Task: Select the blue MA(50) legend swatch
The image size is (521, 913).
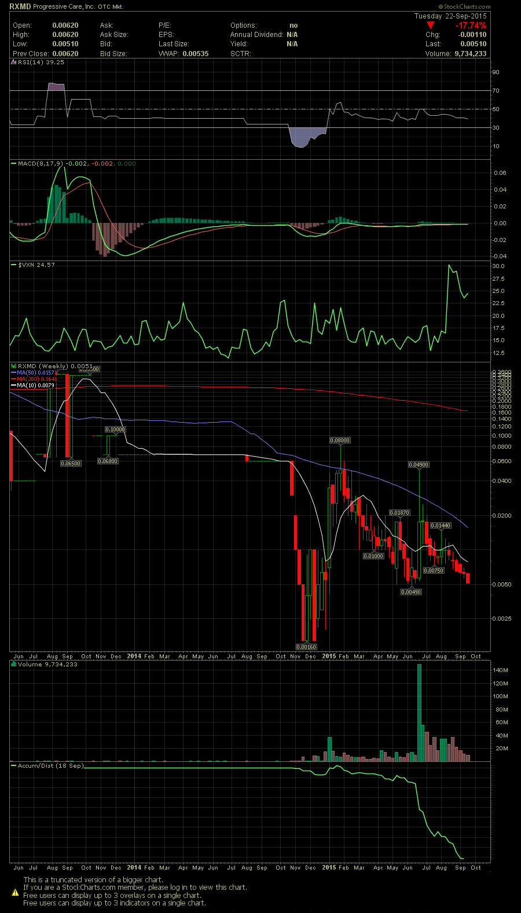Action: 14,372
